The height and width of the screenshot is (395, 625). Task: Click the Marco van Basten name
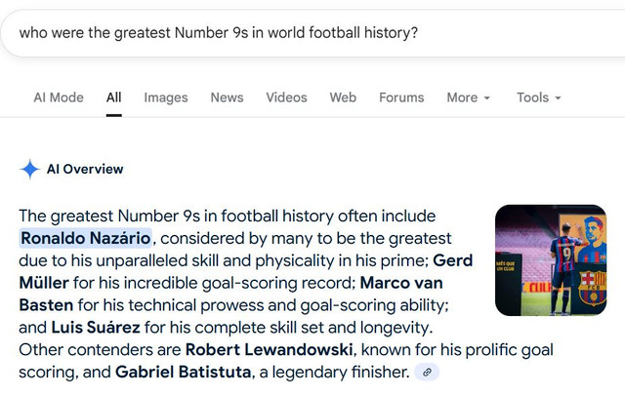point(400,283)
